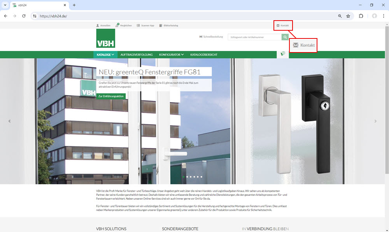Open the browser zoom magnifier icon
This screenshot has width=389, height=232.
tap(340, 16)
